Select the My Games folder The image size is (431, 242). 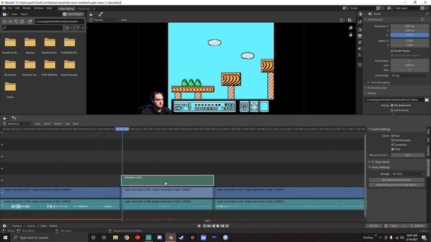point(10,67)
